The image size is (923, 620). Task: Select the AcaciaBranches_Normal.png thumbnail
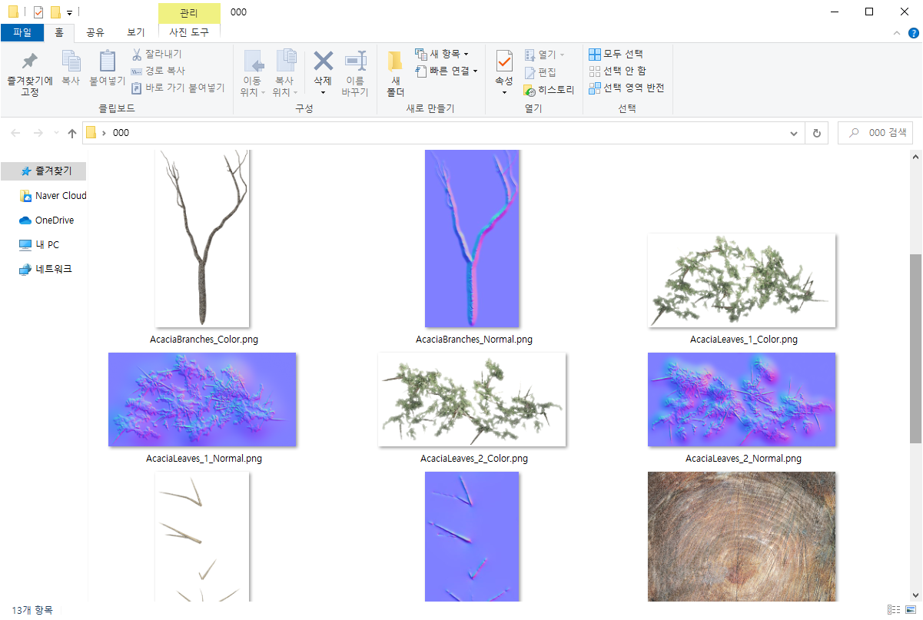(472, 238)
